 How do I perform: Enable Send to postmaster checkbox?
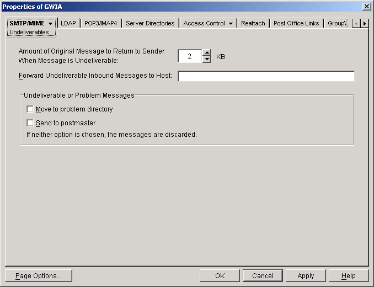coord(30,123)
